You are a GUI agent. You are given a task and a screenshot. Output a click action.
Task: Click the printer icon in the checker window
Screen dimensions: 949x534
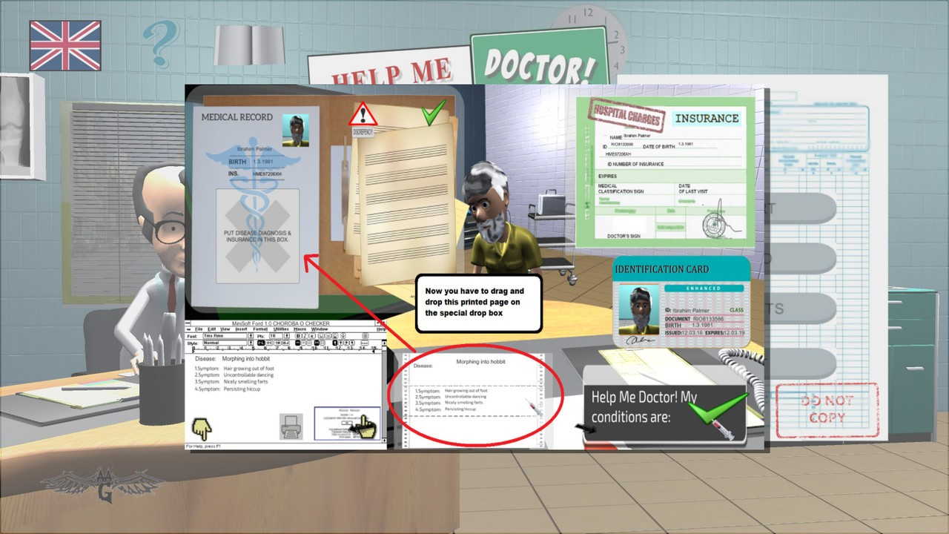point(291,426)
